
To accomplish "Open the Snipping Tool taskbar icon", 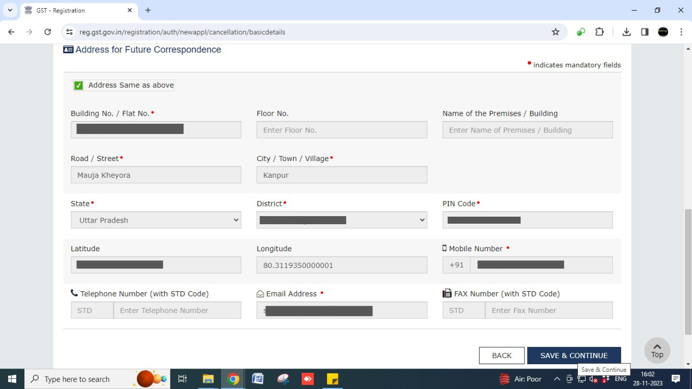I will click(x=283, y=379).
